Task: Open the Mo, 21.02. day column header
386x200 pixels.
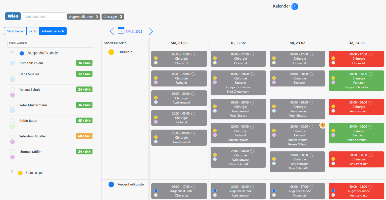Action: 179,43
